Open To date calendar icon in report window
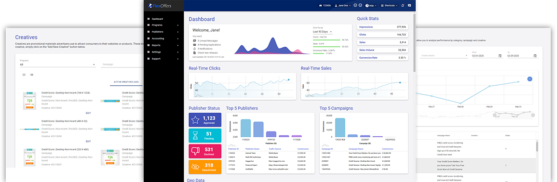Image resolution: width=557 pixels, height=182 pixels. [535, 56]
